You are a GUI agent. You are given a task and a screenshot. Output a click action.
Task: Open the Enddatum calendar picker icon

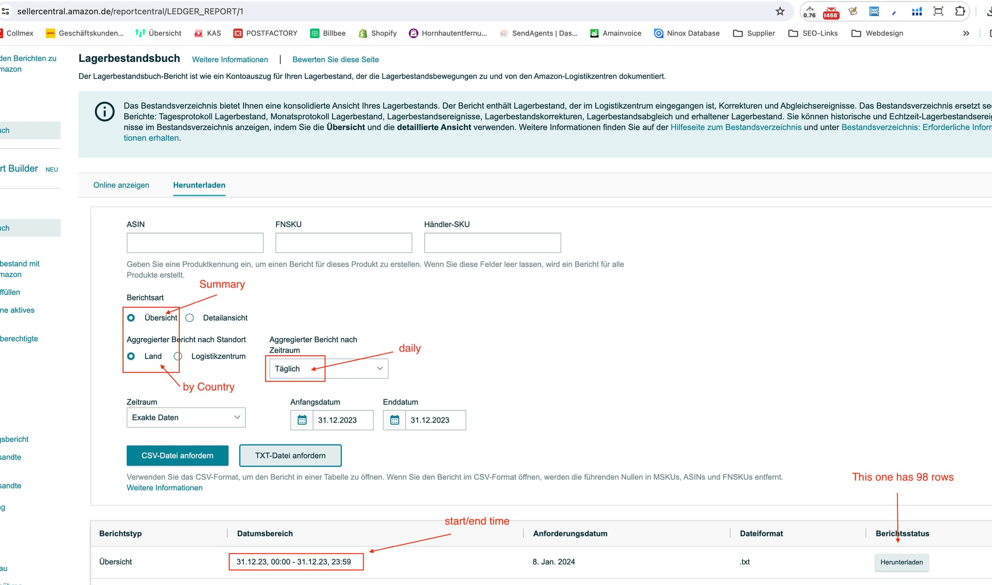pos(395,420)
